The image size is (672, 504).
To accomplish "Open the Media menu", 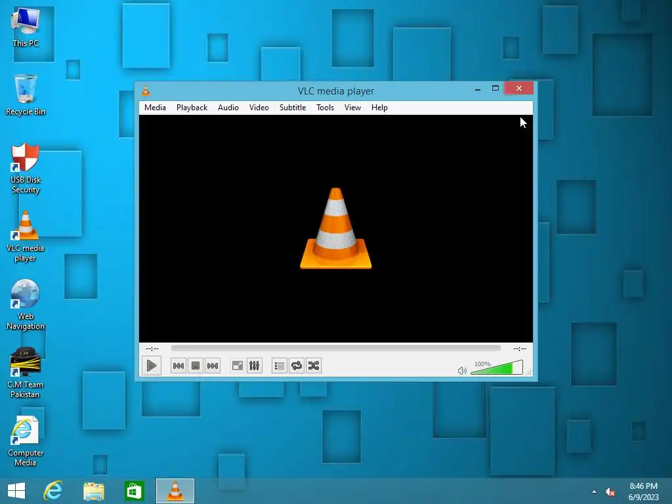I will [155, 108].
